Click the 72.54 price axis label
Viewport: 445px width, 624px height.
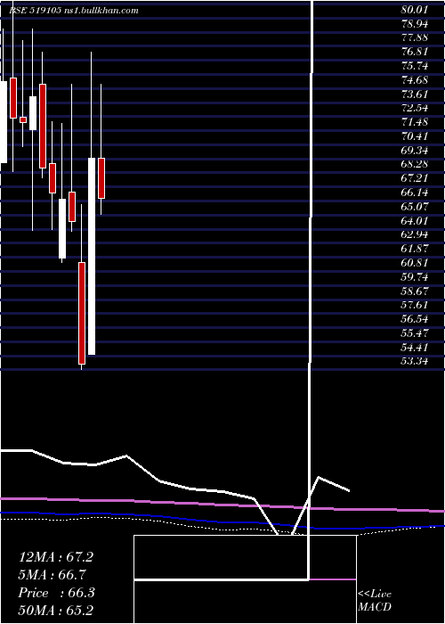click(x=415, y=108)
